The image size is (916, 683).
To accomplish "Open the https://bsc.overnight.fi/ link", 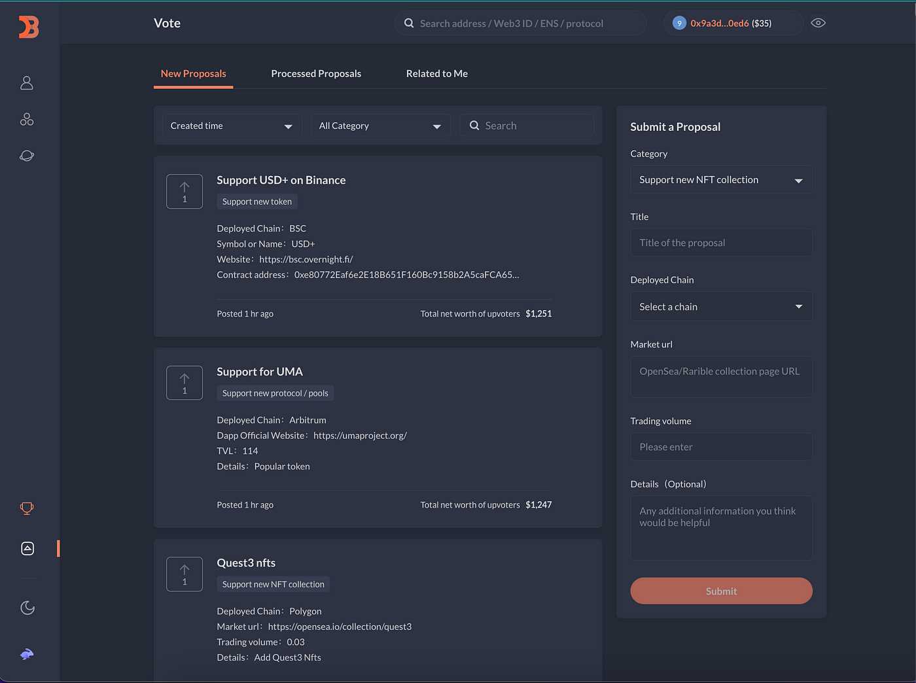I will click(306, 259).
